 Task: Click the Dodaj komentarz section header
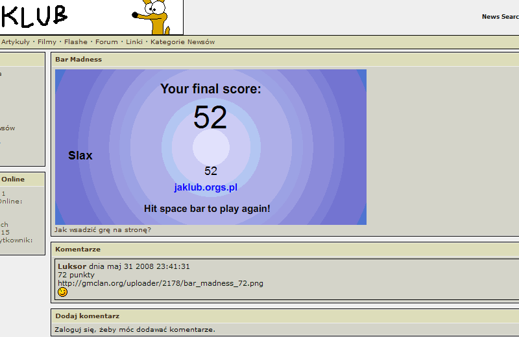click(x=87, y=316)
